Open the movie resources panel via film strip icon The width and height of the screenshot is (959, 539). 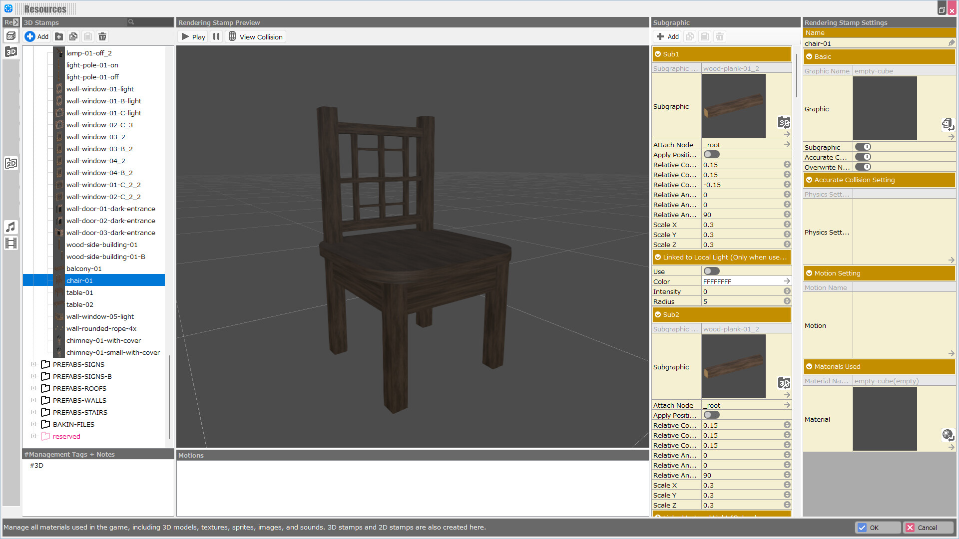(11, 243)
